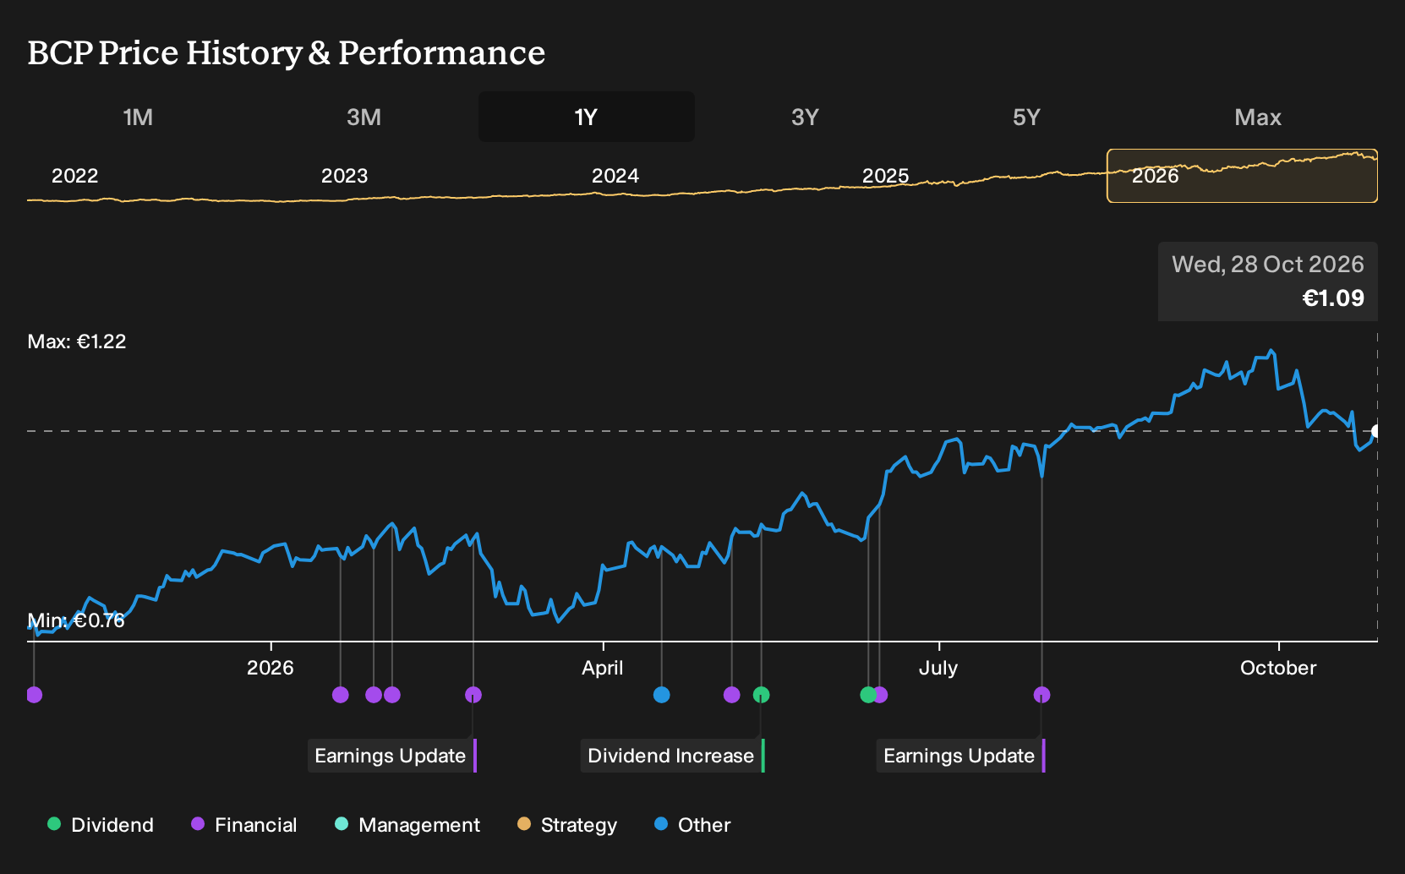Click the 'Min: €0.76' label
The height and width of the screenshot is (874, 1405).
point(76,620)
